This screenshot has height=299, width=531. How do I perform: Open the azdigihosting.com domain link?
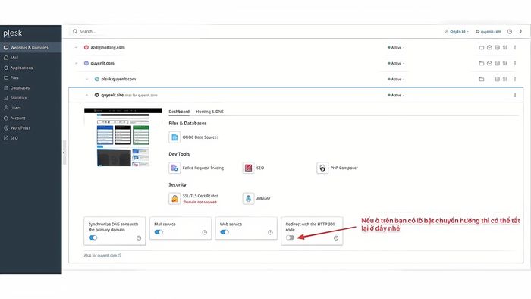click(x=108, y=47)
